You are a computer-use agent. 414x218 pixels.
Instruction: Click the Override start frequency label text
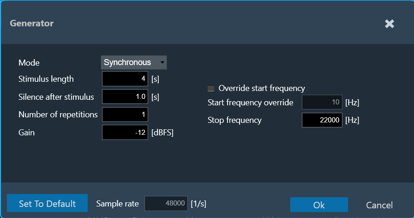262,88
